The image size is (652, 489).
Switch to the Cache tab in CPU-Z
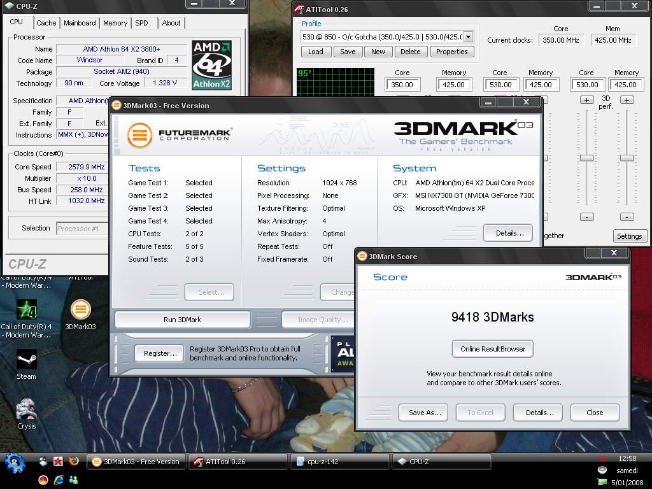pyautogui.click(x=46, y=23)
